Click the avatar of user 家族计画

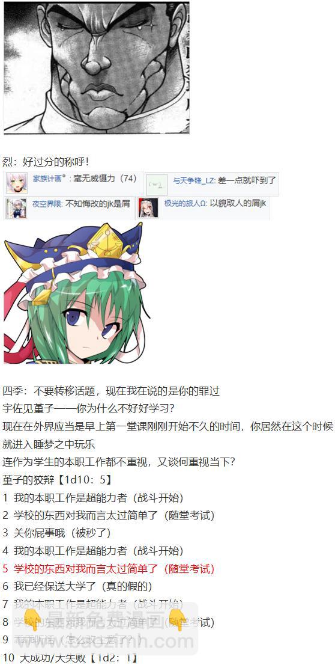[x=17, y=183]
